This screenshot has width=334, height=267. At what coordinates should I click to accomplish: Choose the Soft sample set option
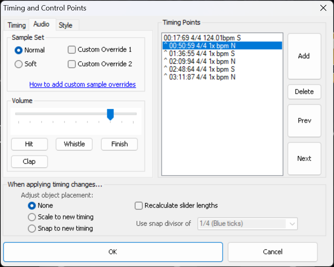point(19,64)
